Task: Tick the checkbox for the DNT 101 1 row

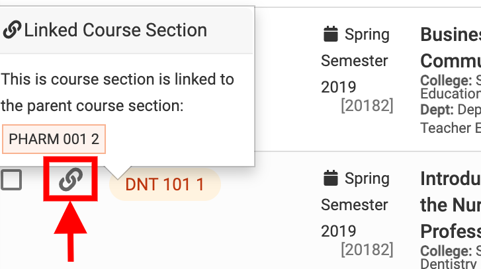Action: (x=11, y=179)
